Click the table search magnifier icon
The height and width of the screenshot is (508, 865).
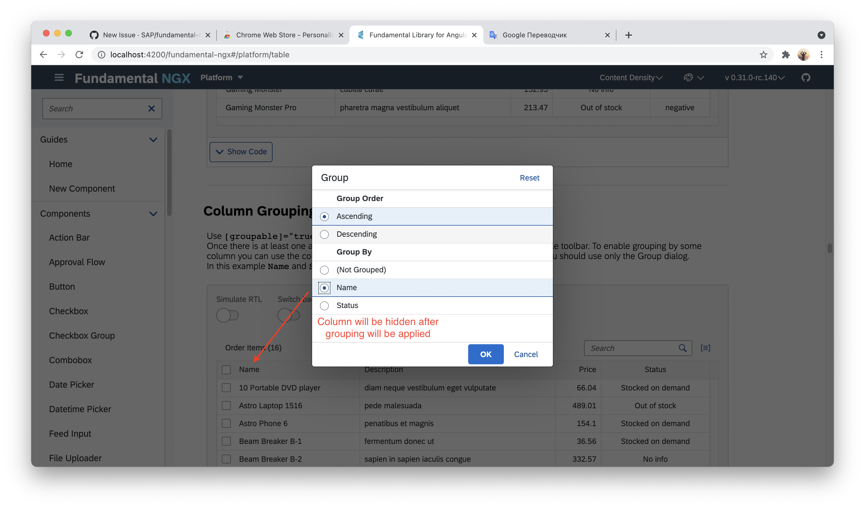(682, 348)
